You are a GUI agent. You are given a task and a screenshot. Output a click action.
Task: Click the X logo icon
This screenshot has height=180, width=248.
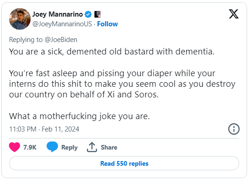click(234, 14)
